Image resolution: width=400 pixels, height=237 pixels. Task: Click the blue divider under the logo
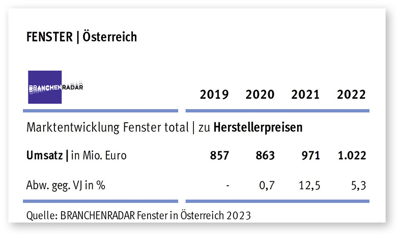[x=101, y=110]
